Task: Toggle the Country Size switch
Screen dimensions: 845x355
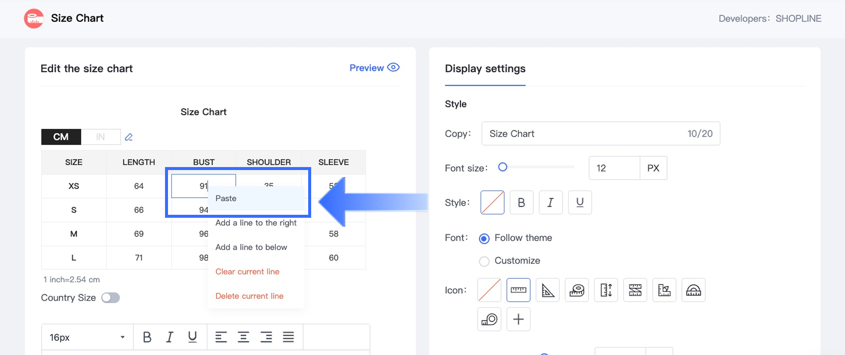Action: tap(110, 298)
